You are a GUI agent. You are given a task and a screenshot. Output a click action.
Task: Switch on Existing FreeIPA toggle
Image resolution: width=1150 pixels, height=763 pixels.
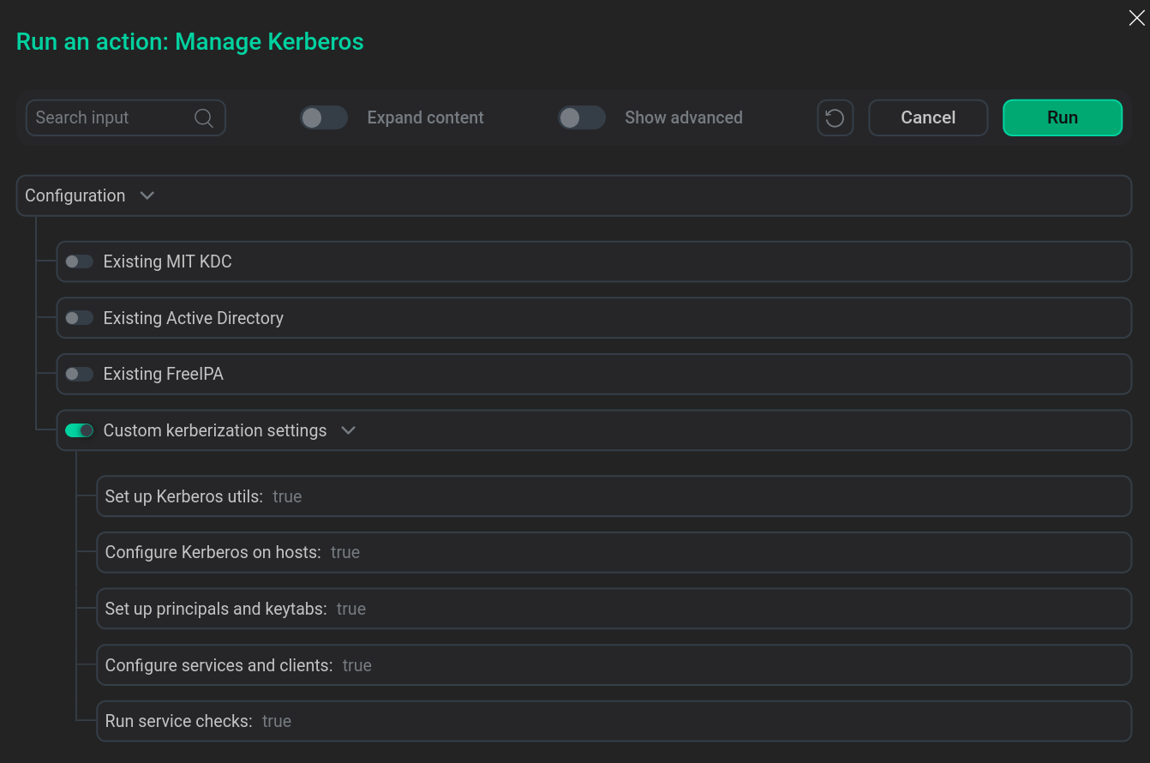pos(80,374)
